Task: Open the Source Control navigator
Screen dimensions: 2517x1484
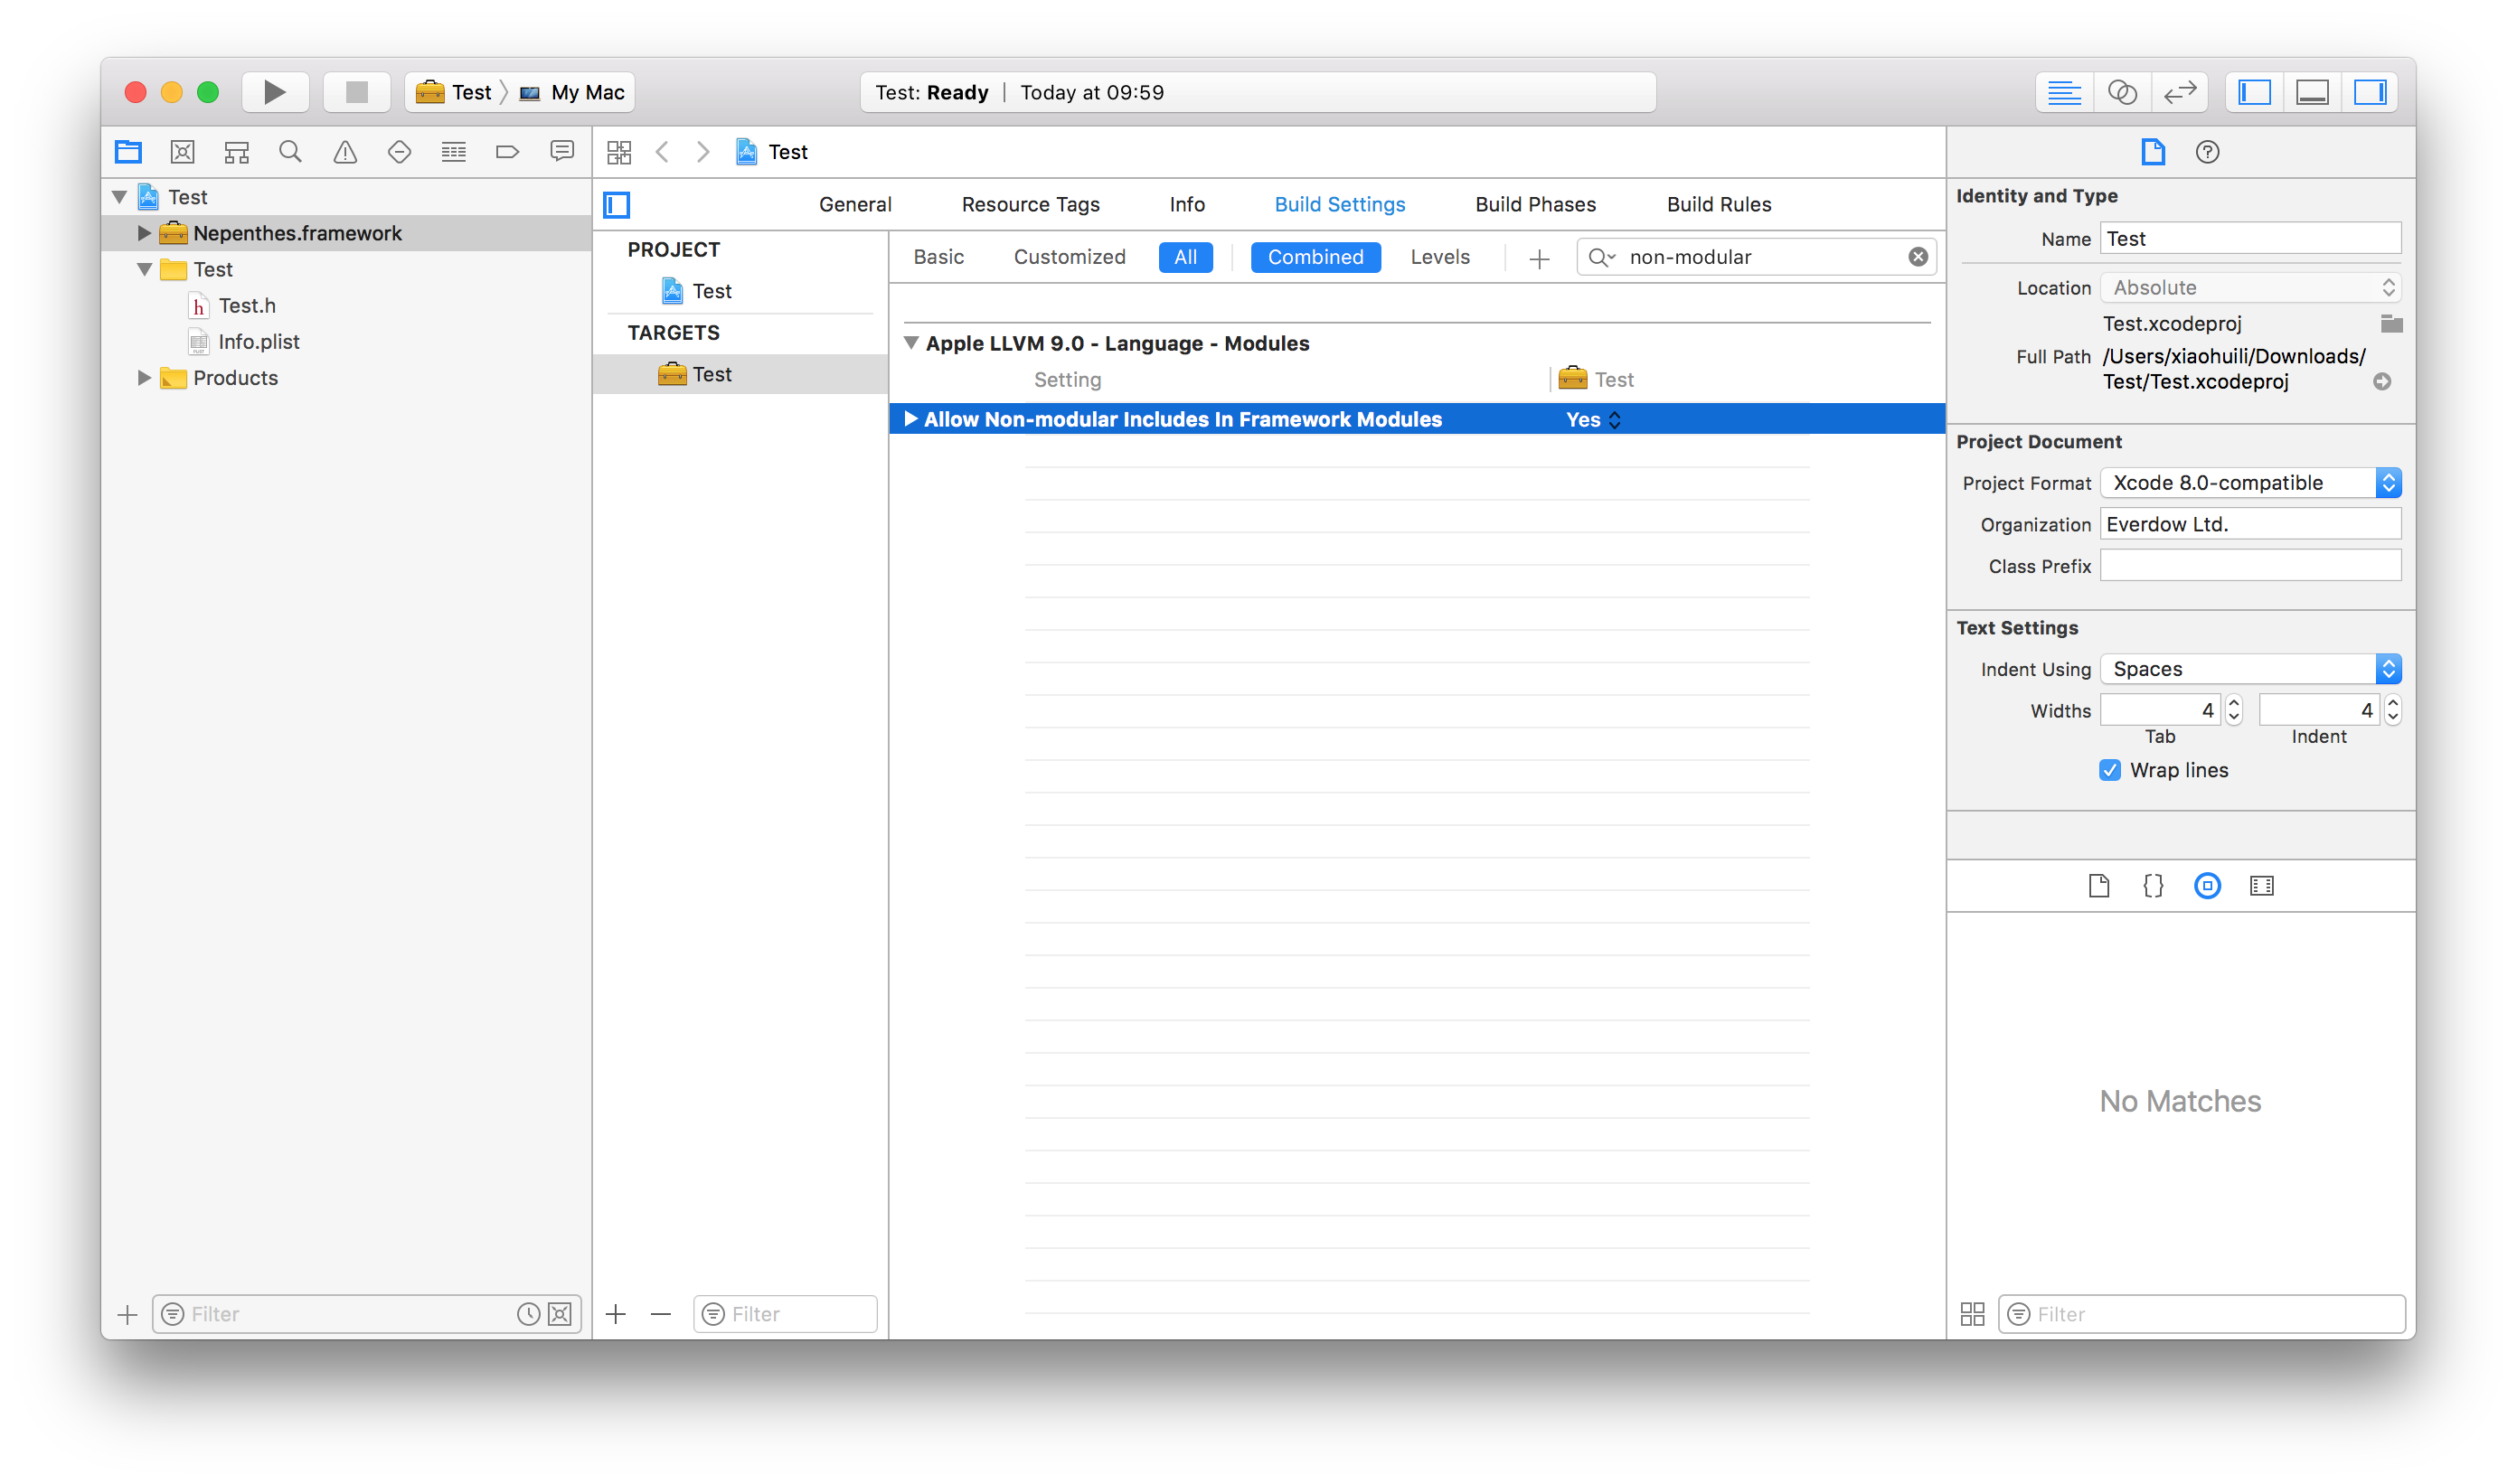Action: tap(182, 152)
